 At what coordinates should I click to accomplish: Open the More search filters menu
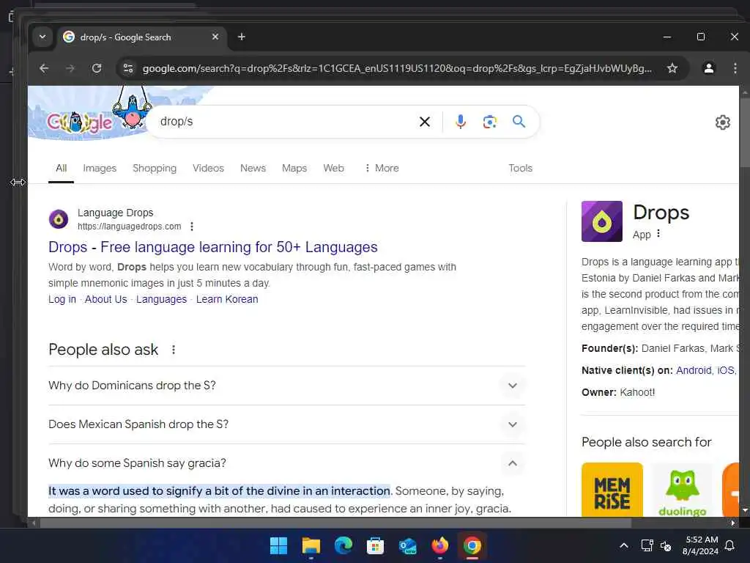tap(382, 168)
